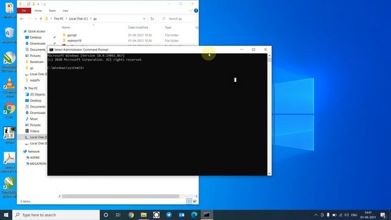The height and width of the screenshot is (220, 391).
Task: Expand the ribbon chevron in Explorer
Action: coord(191,11)
